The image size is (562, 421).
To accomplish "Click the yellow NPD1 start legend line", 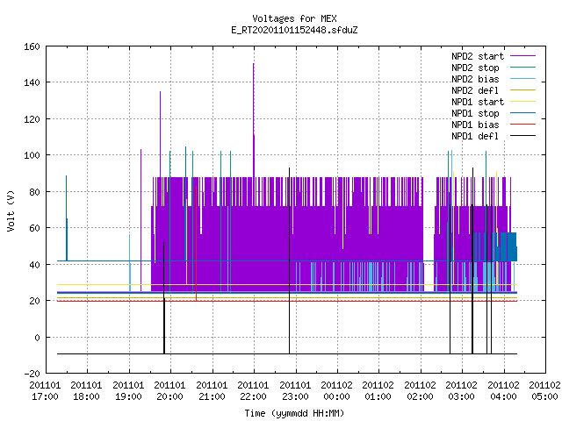I will click(x=522, y=102).
